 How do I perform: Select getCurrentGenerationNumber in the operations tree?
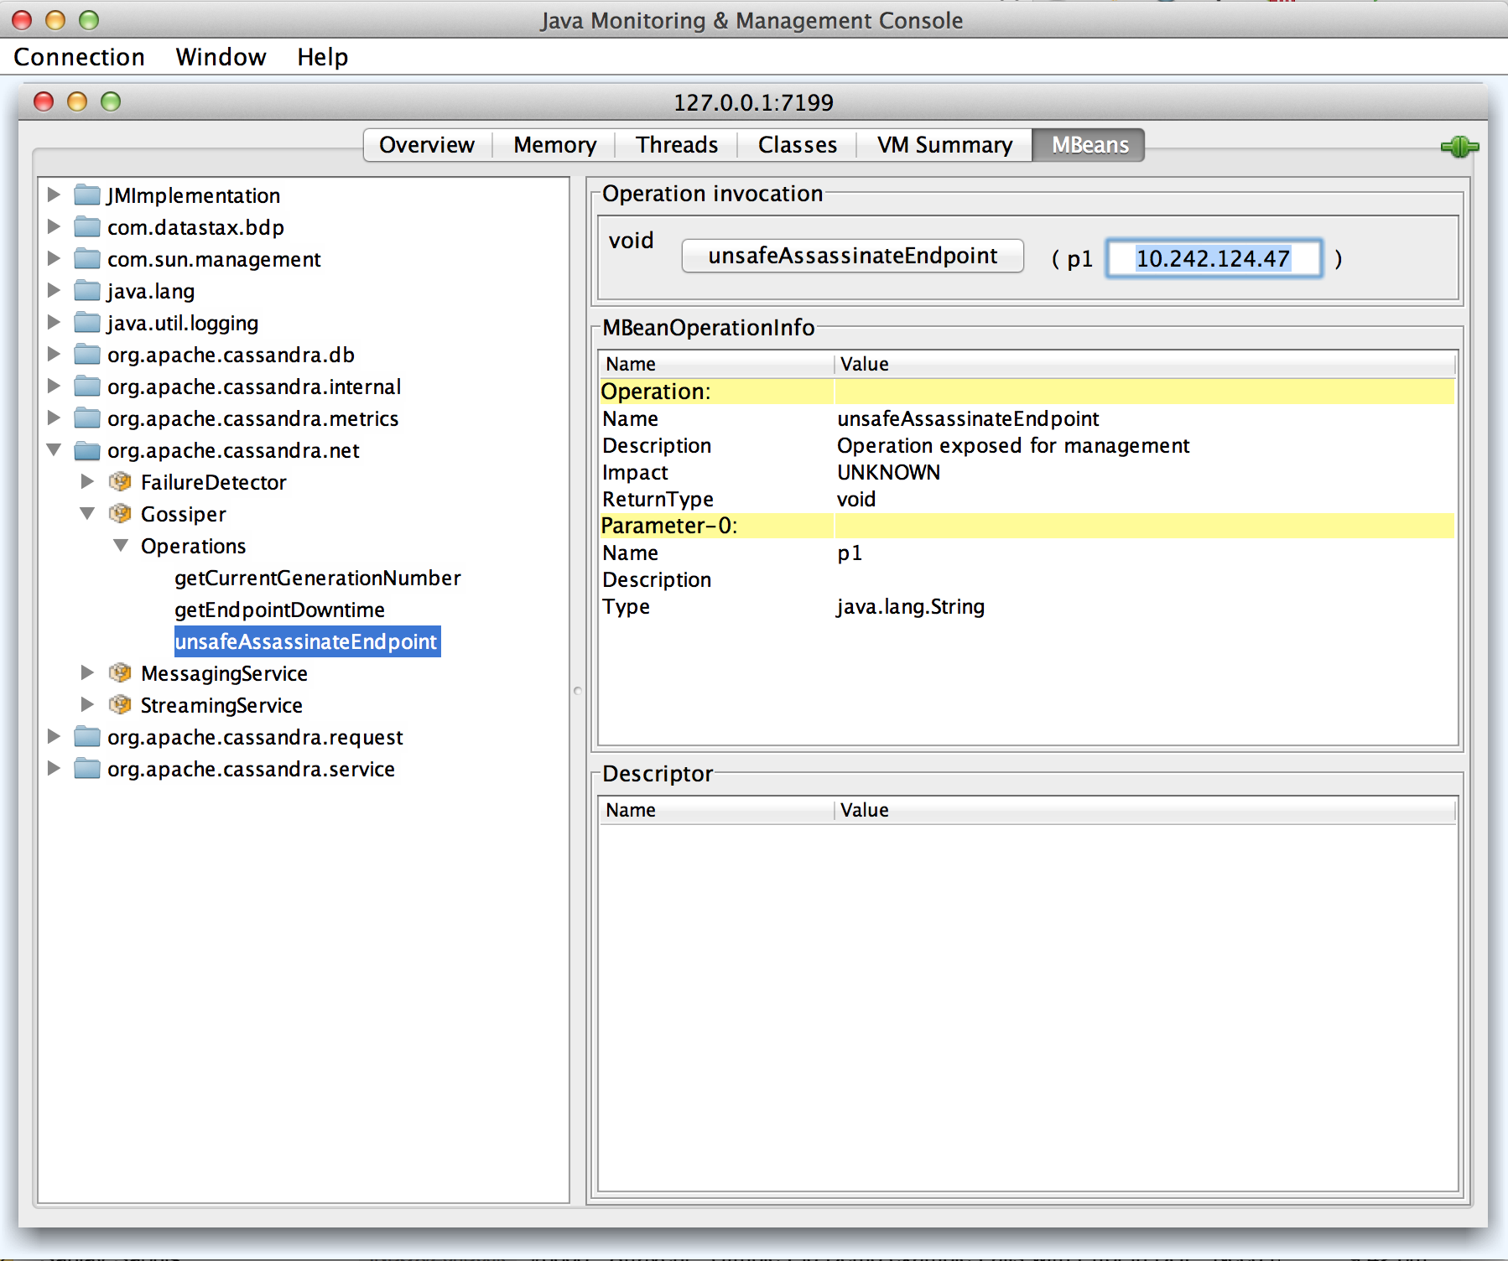[316, 578]
